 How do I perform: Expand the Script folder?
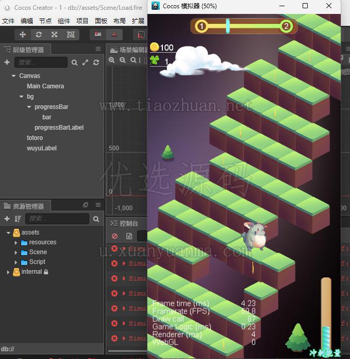tap(16, 262)
